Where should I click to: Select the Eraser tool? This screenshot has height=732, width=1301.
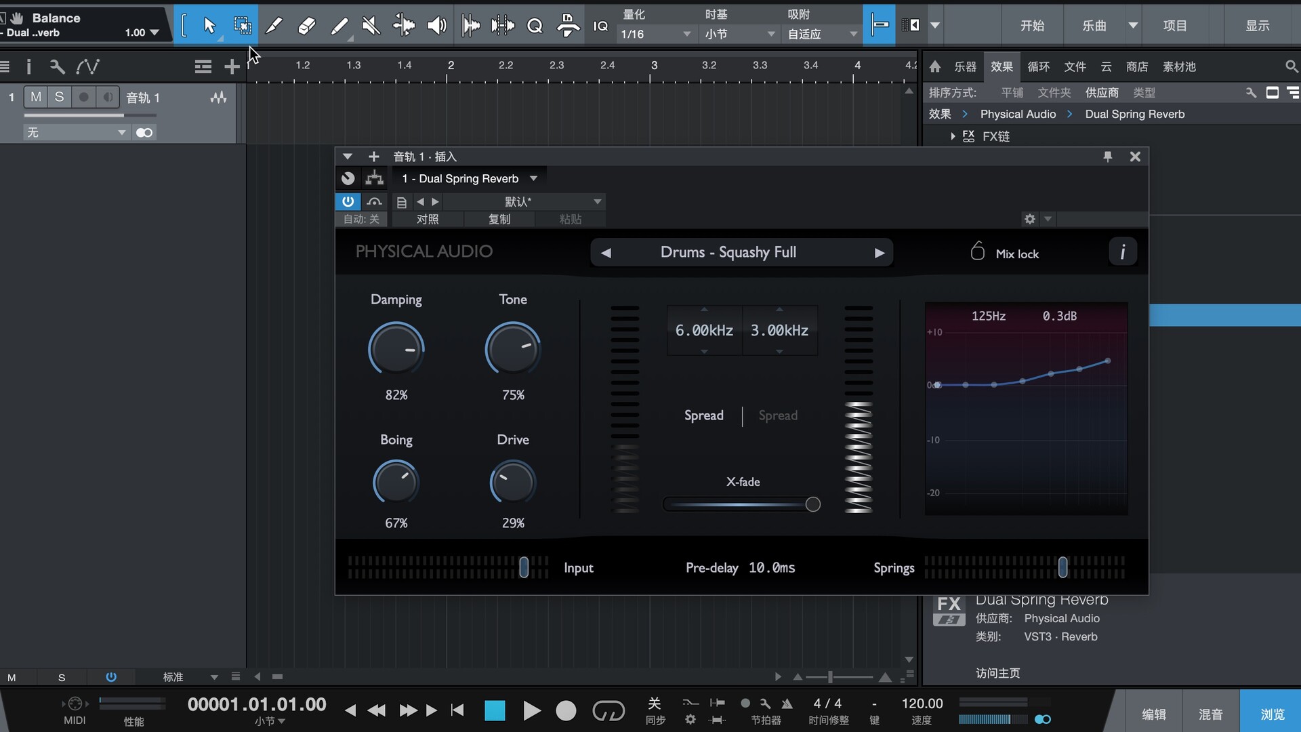[x=306, y=26]
